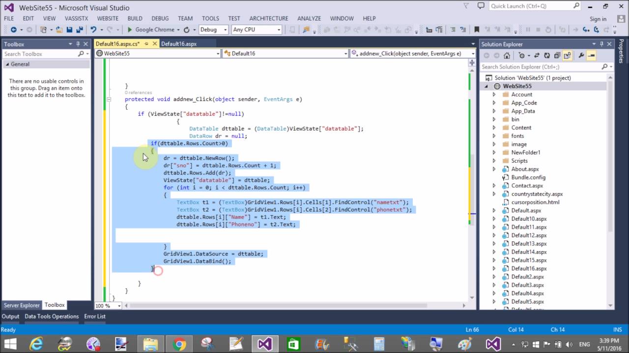Click the Refresh browser icon in the toolbar
This screenshot has height=353, width=629.
(186, 29)
